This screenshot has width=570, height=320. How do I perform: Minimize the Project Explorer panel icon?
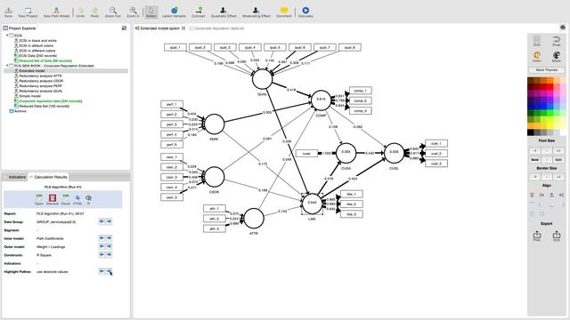(x=125, y=28)
